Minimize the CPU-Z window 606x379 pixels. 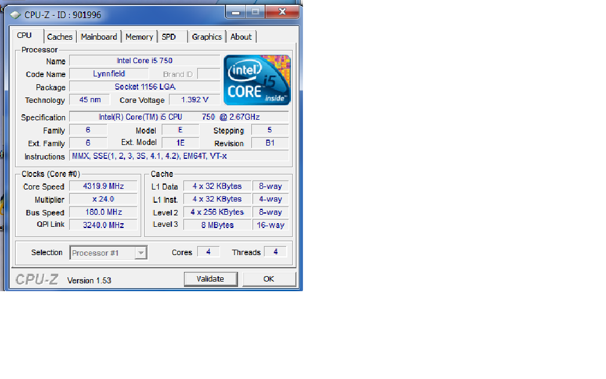236,12
